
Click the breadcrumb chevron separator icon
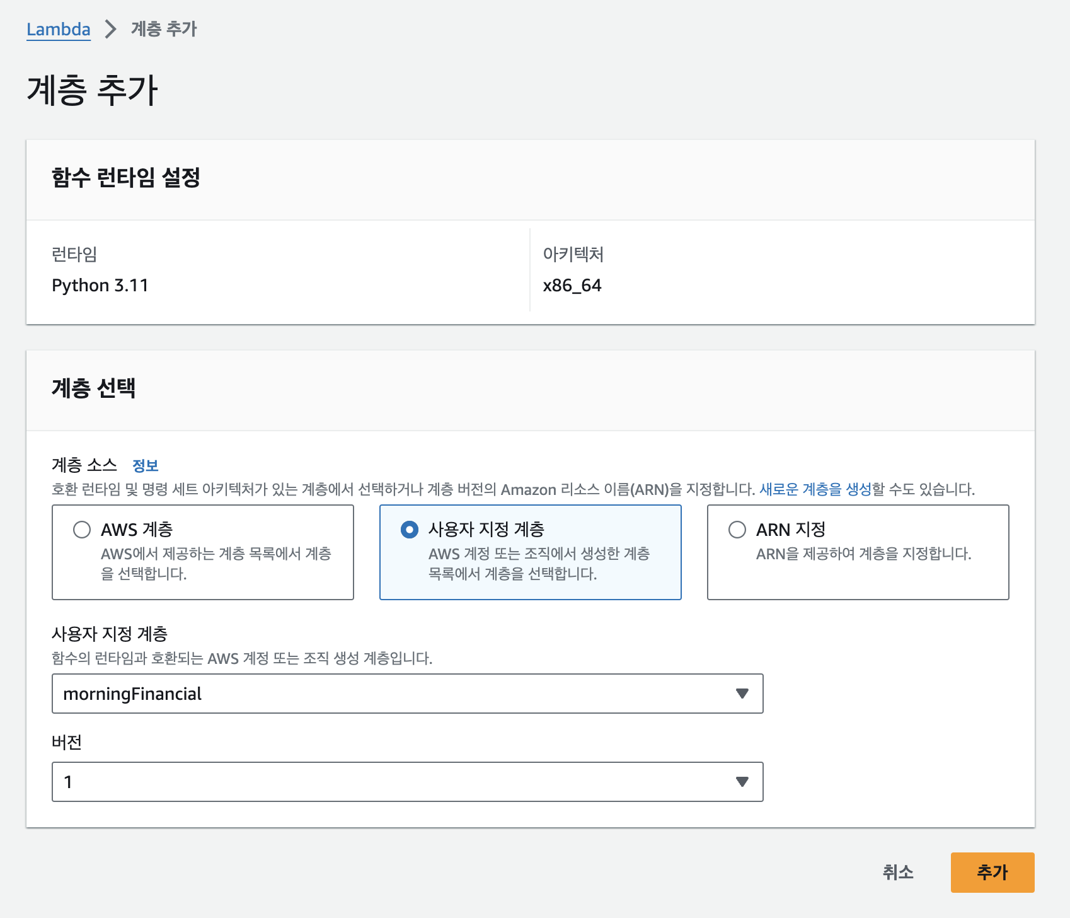[x=110, y=29]
